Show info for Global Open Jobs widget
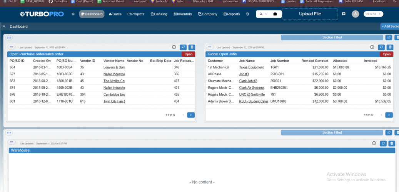 click(372, 47)
